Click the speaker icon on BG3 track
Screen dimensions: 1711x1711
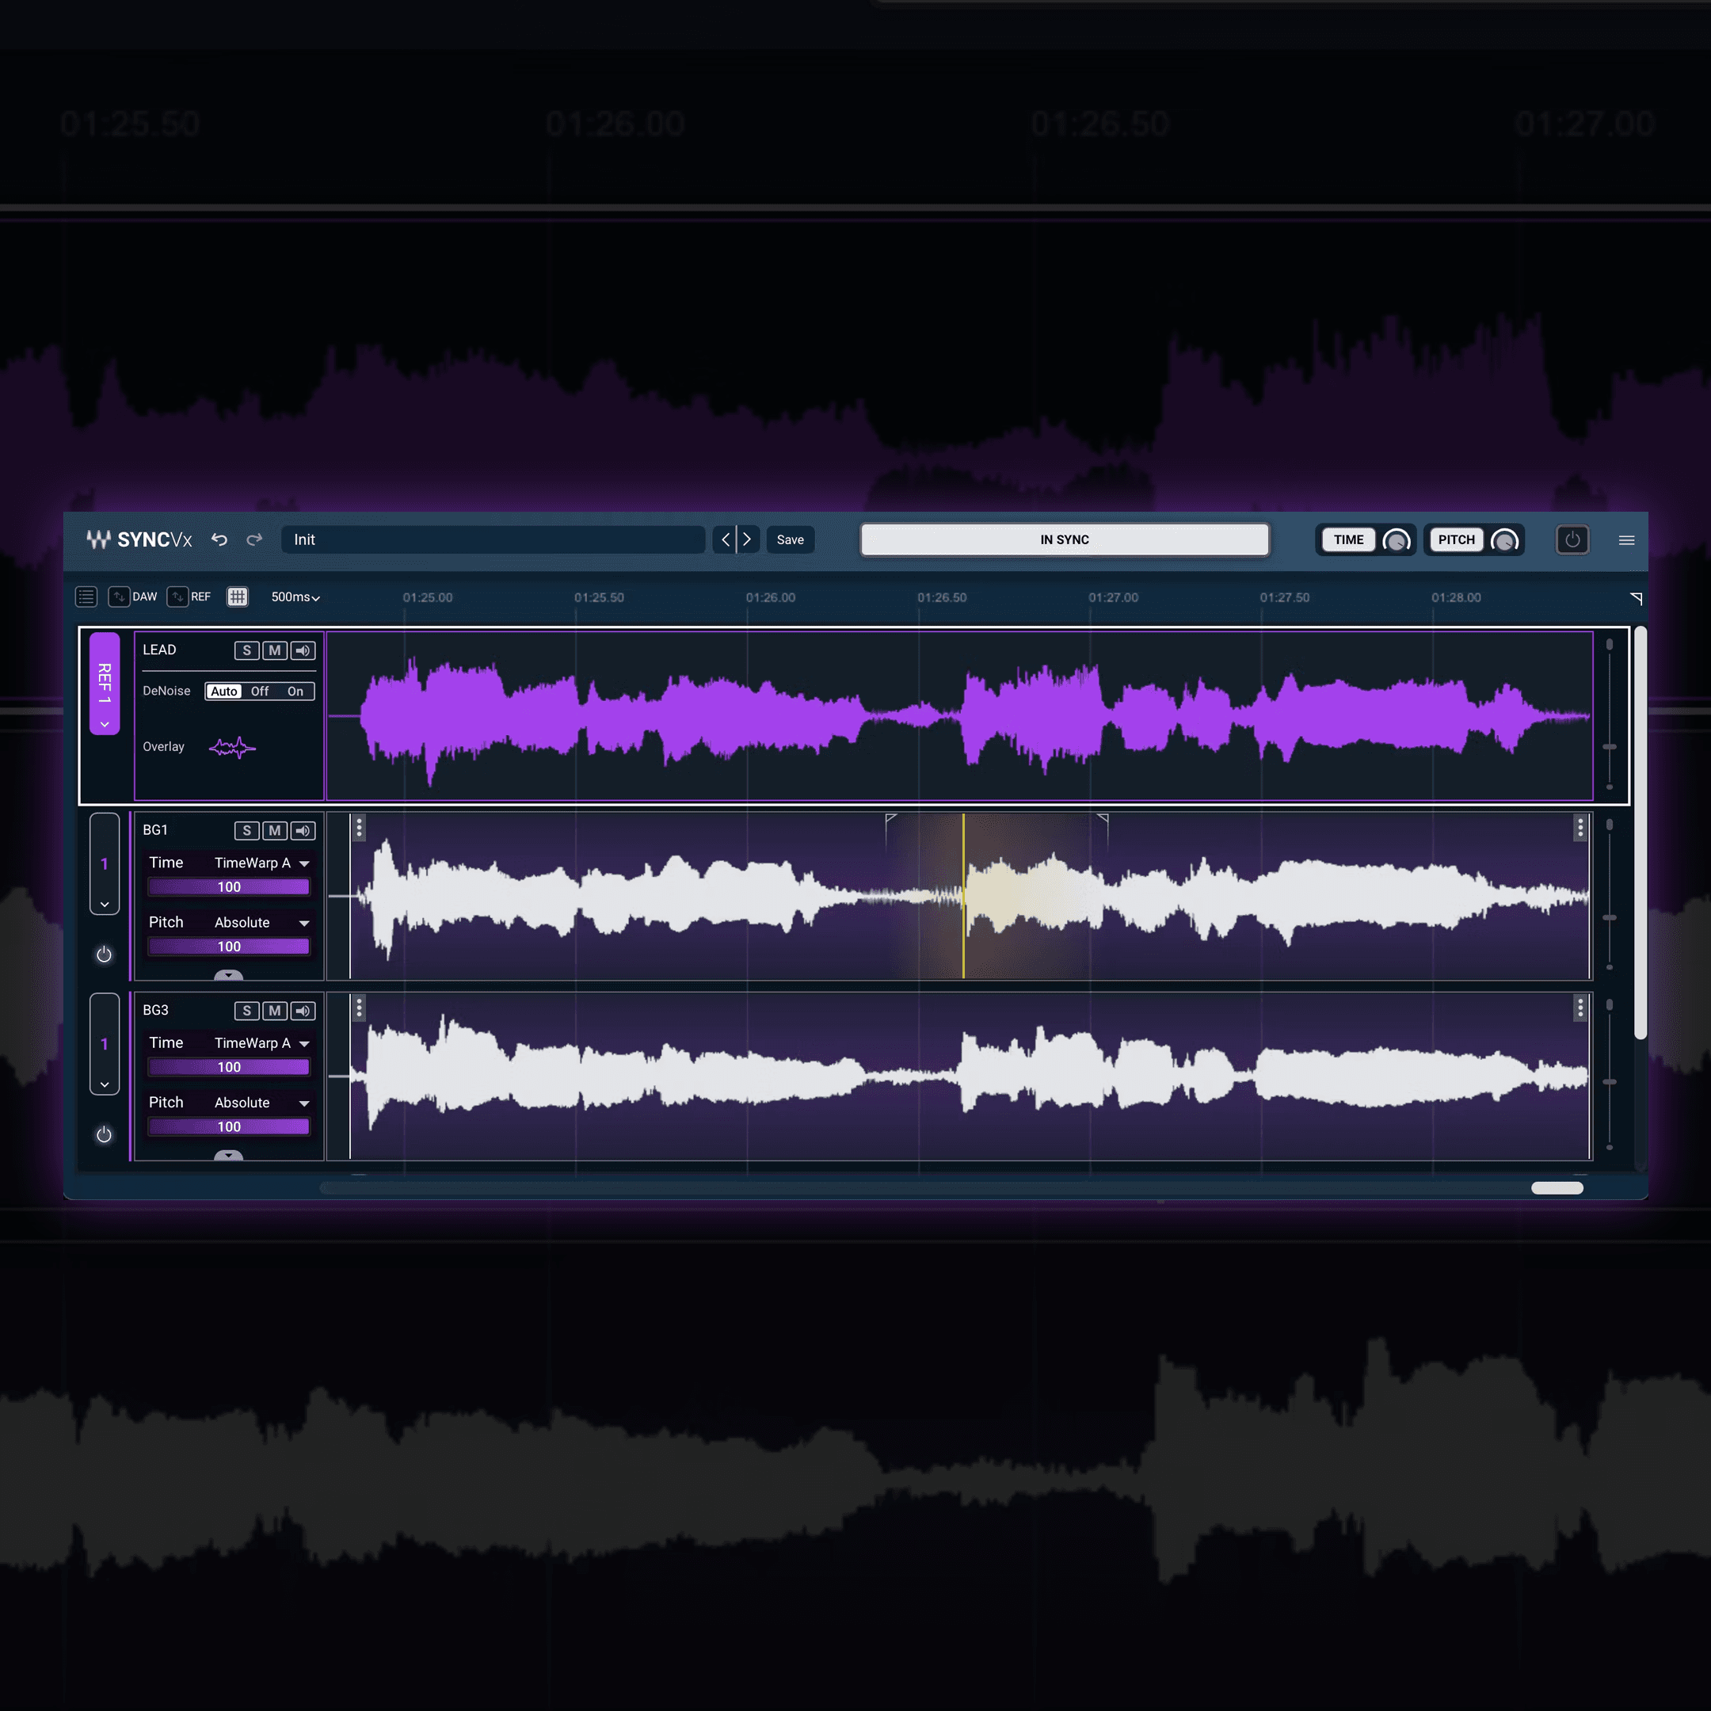point(303,1011)
